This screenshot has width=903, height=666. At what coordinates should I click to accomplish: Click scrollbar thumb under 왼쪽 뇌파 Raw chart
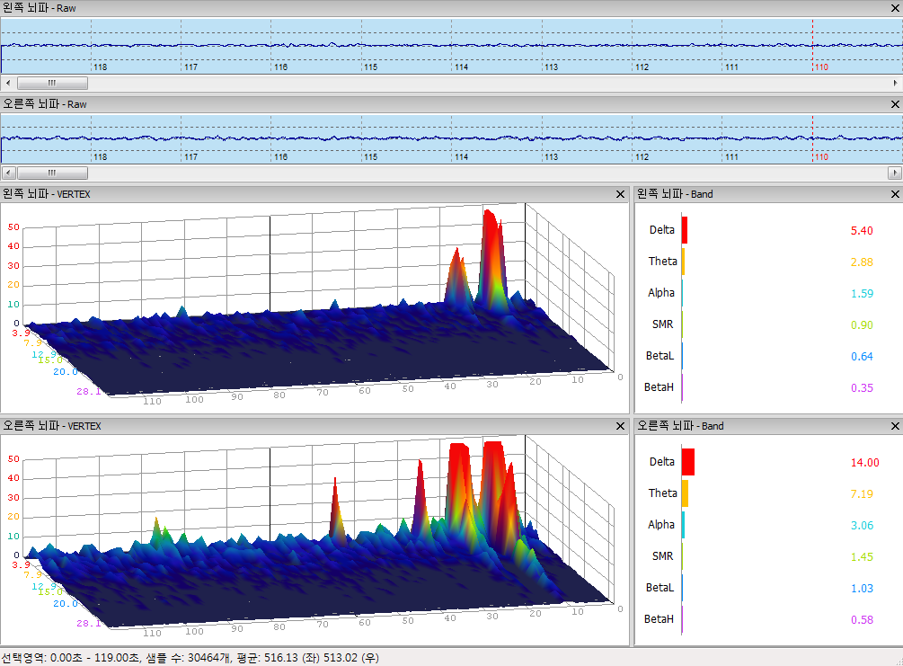tap(52, 83)
